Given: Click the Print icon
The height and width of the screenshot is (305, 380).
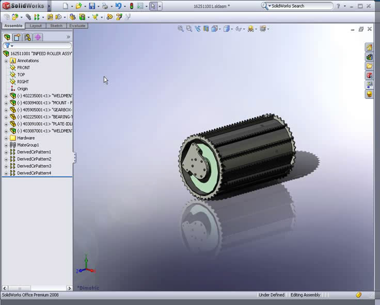Looking at the screenshot, I should pyautogui.click(x=105, y=6).
